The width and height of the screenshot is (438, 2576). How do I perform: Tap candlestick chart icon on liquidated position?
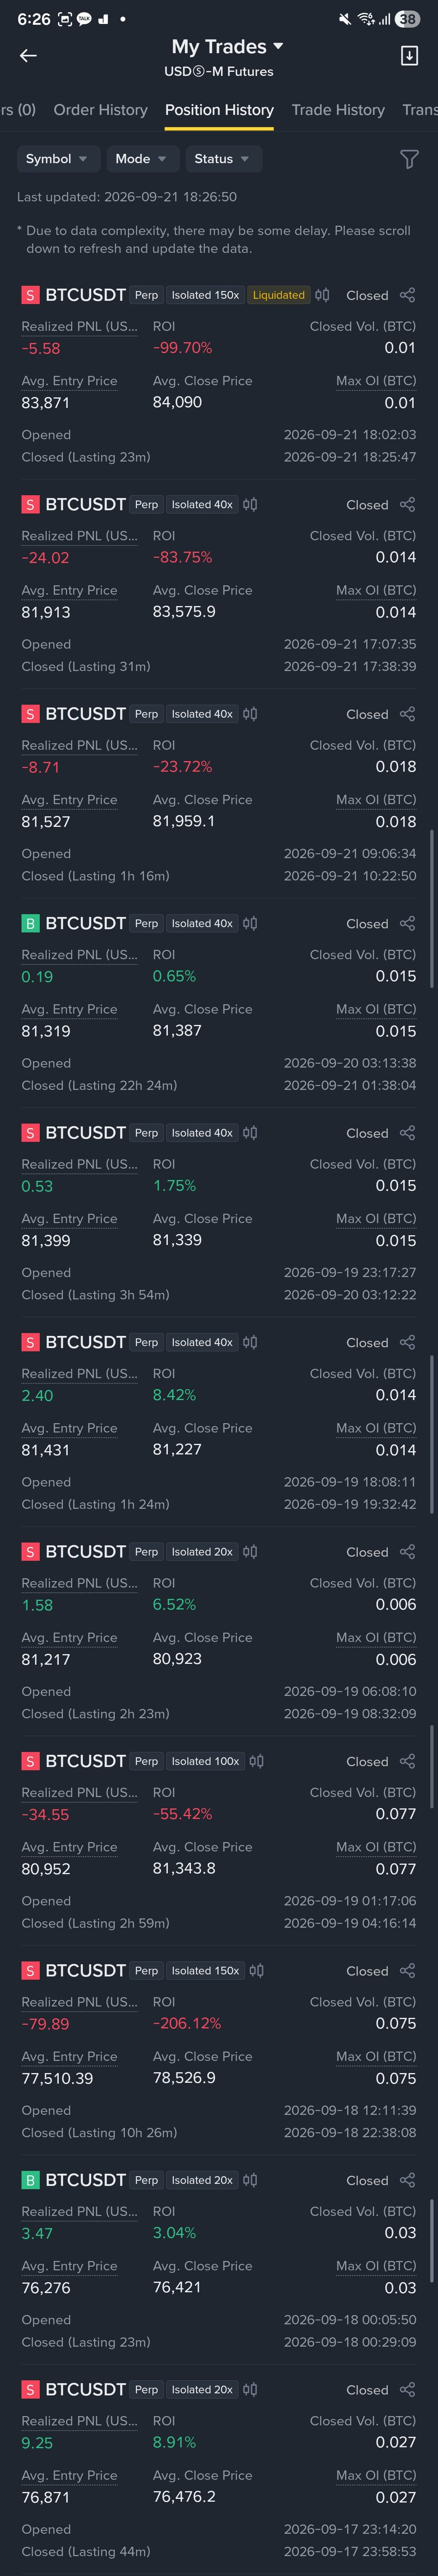pyautogui.click(x=322, y=295)
